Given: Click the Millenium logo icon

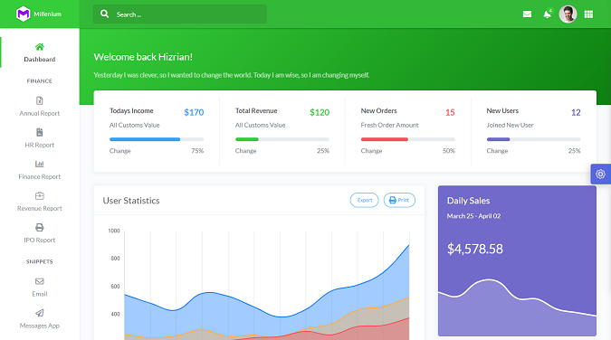Looking at the screenshot, I should pyautogui.click(x=24, y=14).
